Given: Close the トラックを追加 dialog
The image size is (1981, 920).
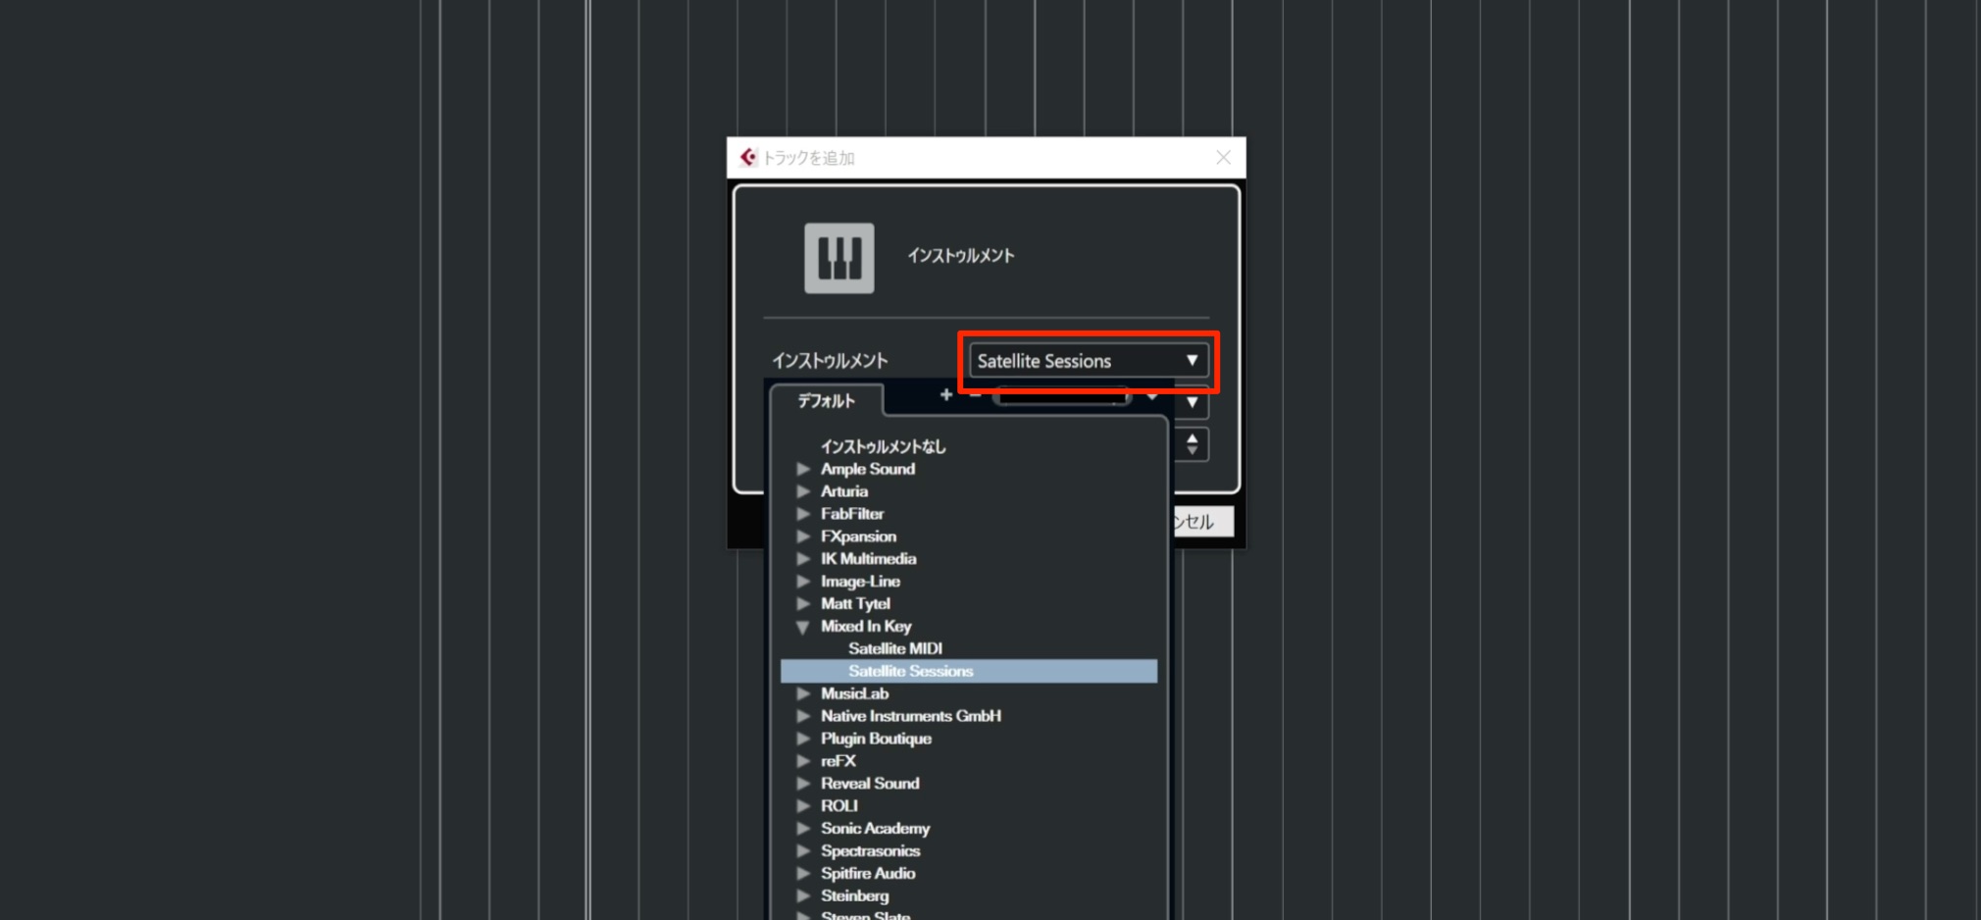Looking at the screenshot, I should coord(1223,157).
